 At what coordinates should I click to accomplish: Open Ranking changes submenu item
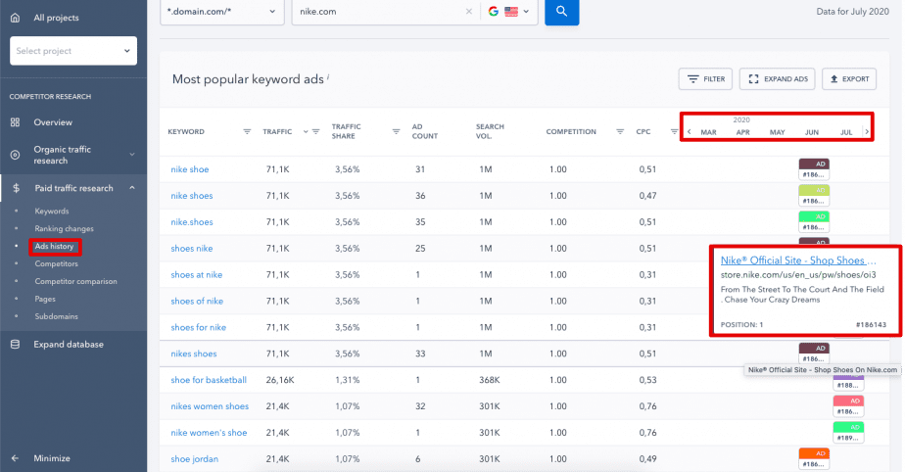tap(64, 228)
